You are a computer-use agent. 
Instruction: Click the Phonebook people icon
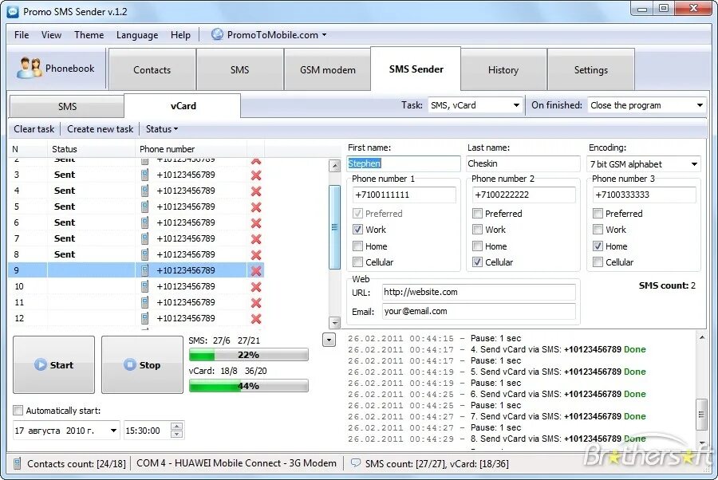pyautogui.click(x=29, y=68)
